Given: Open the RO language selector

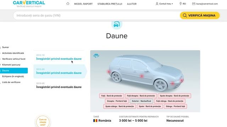Looking at the screenshot, I should click(x=183, y=4).
